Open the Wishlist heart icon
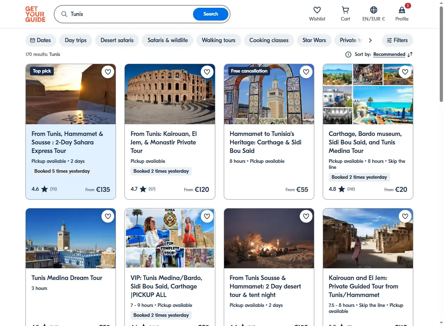Viewport: 444px width, 326px height. (x=317, y=10)
